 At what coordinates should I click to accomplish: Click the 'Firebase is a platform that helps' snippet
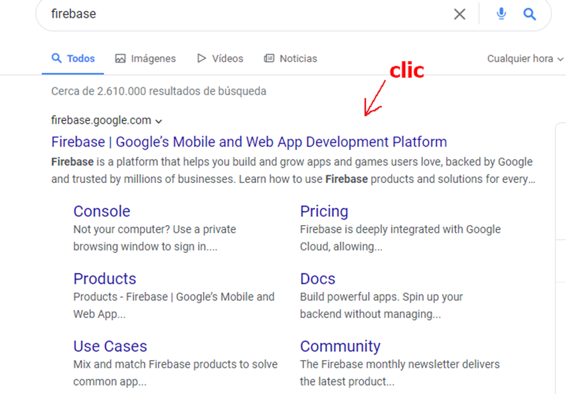point(293,170)
